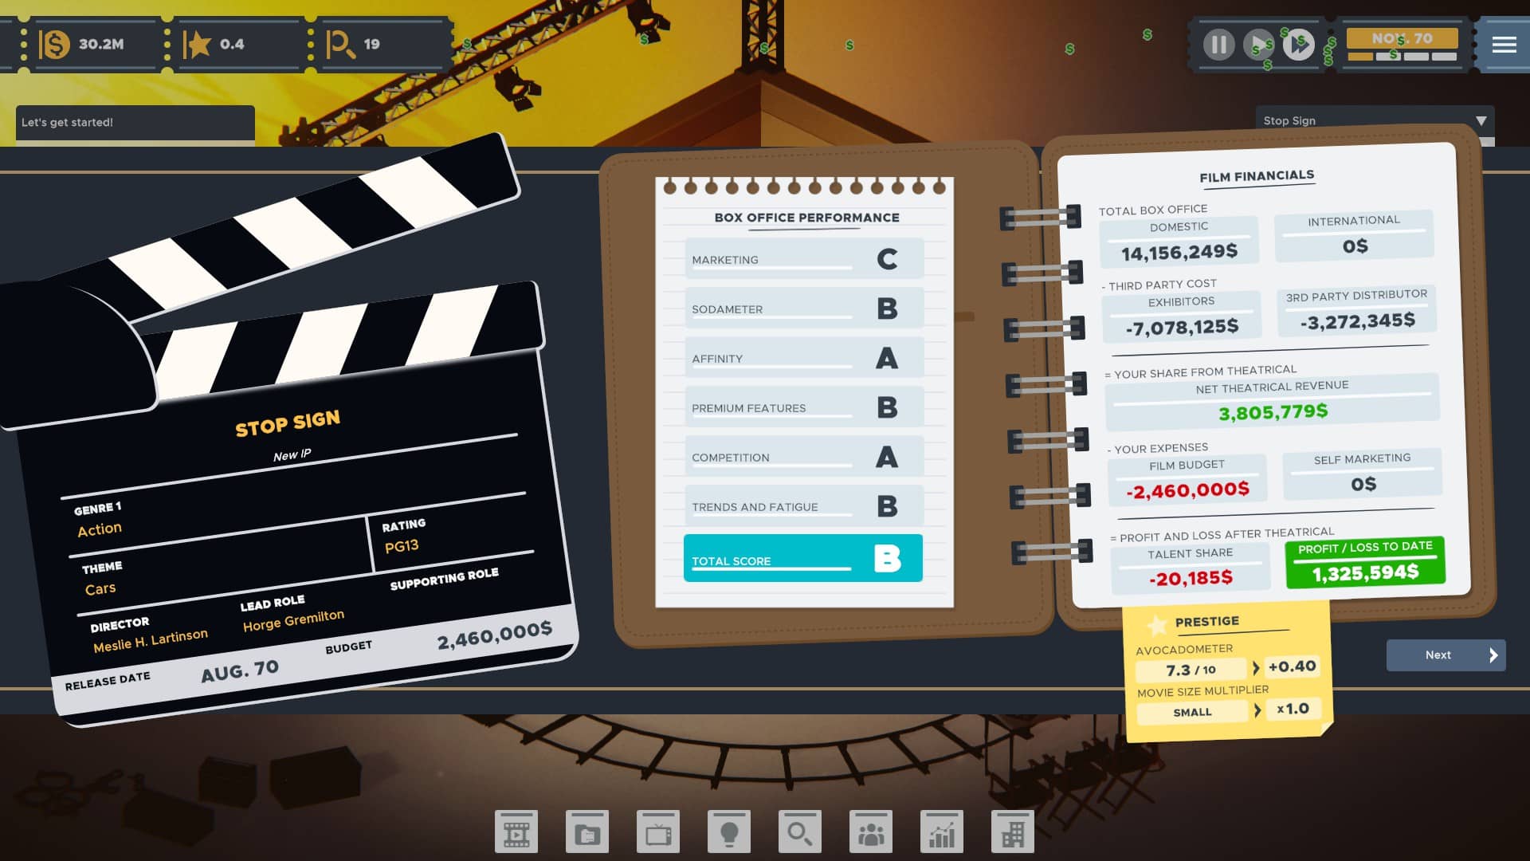Screen dimensions: 1530x861
Task: Pause the game with the pause button
Action: tap(1219, 45)
